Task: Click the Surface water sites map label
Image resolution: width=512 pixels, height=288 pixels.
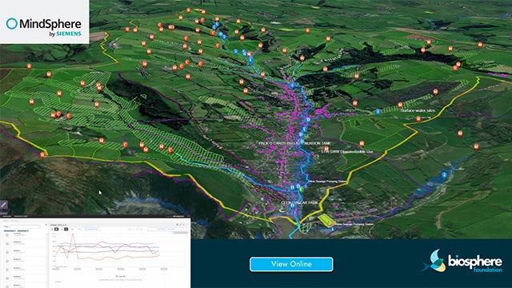Action: [x=418, y=110]
